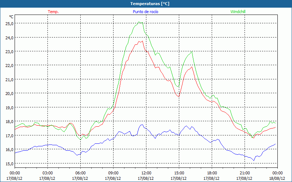Click the '19,0' y-axis value

pyautogui.click(x=9, y=108)
